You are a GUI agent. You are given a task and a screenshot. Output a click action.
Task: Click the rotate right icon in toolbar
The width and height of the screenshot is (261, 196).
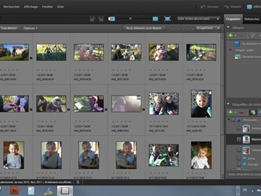(x=101, y=19)
